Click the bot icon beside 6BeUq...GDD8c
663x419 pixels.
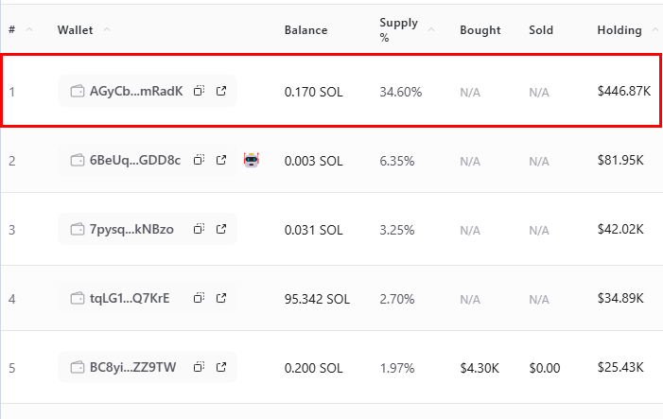click(x=252, y=160)
